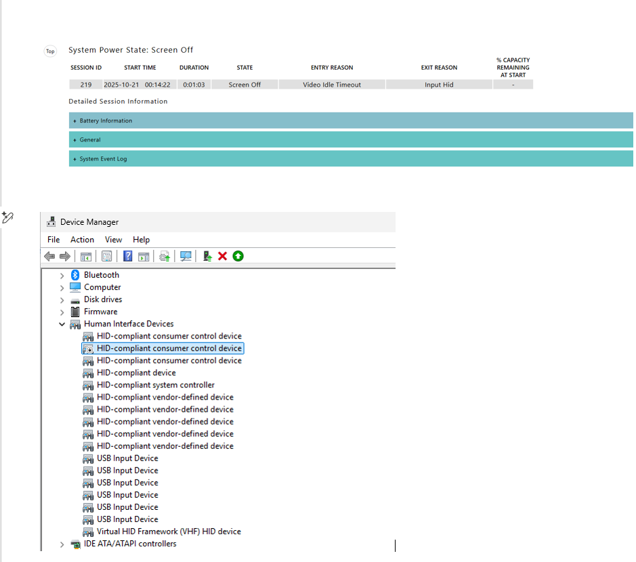Select IDE ATA/ATAPI controllers label
This screenshot has height=562, width=636.
pyautogui.click(x=130, y=543)
